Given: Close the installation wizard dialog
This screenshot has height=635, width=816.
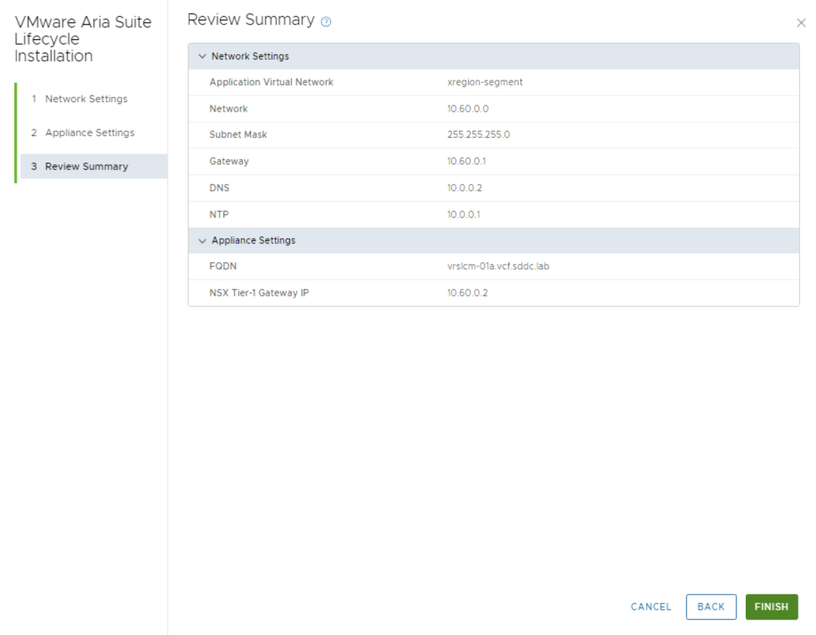Looking at the screenshot, I should click(801, 23).
